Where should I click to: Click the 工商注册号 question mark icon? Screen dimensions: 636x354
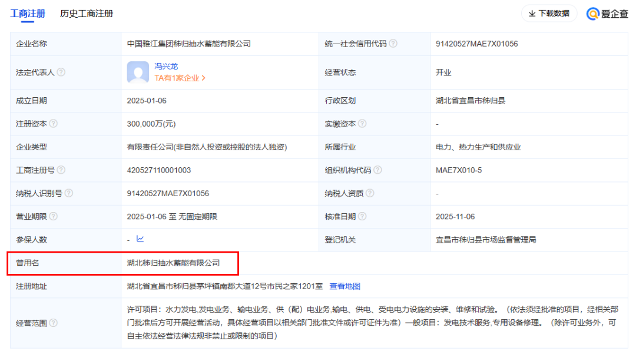(x=61, y=170)
